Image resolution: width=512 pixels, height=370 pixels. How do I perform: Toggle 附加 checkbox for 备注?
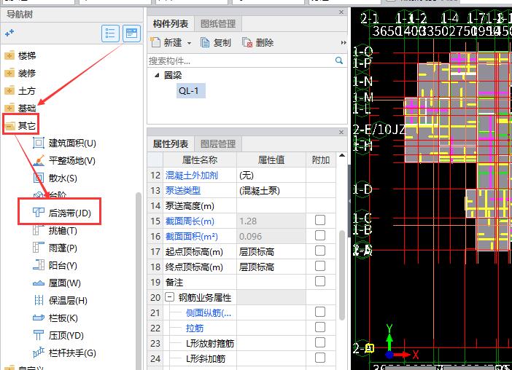click(320, 281)
